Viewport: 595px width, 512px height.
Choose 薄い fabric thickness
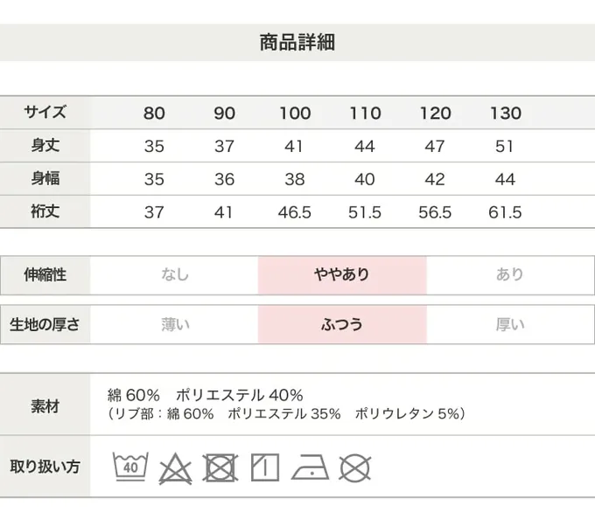click(x=174, y=325)
